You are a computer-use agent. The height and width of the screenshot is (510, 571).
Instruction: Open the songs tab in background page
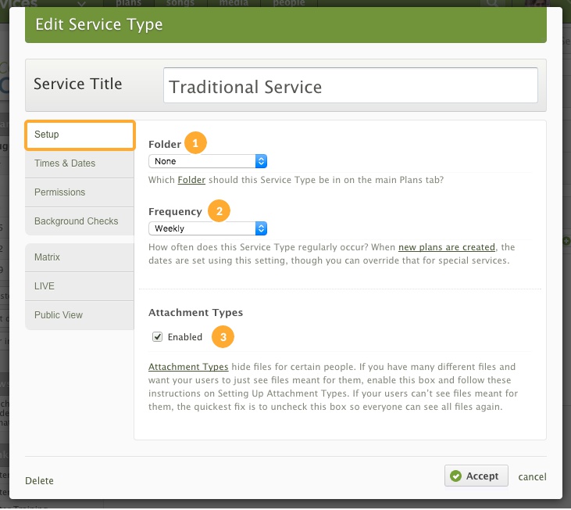tap(180, 3)
